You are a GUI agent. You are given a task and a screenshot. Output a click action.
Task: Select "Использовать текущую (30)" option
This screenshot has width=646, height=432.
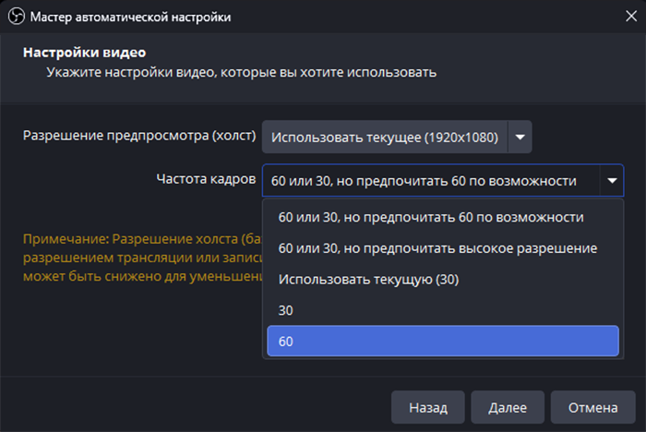(x=369, y=279)
